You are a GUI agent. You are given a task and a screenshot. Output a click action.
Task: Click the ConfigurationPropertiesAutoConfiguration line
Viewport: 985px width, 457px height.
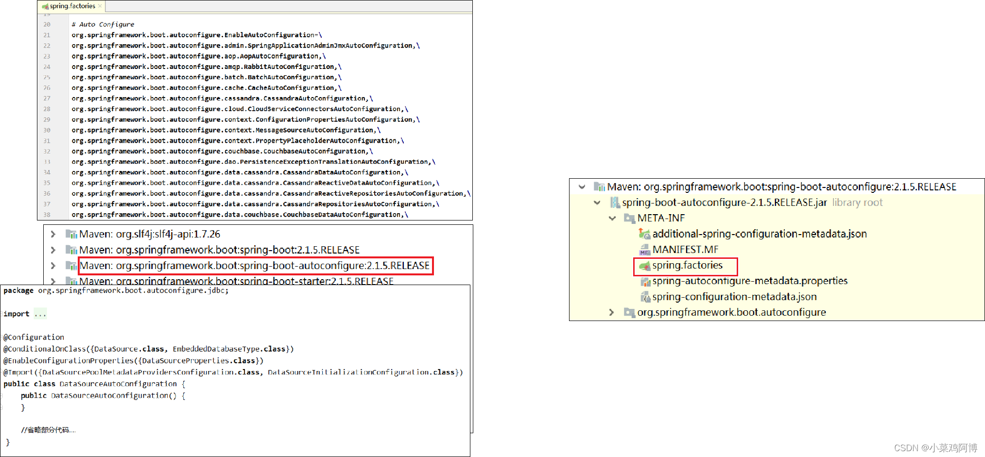tap(245, 120)
